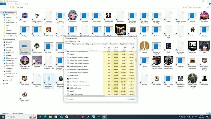Click Task Manager horizontal scrollbar thumb
The height and width of the screenshot is (119, 211).
[x=85, y=96]
